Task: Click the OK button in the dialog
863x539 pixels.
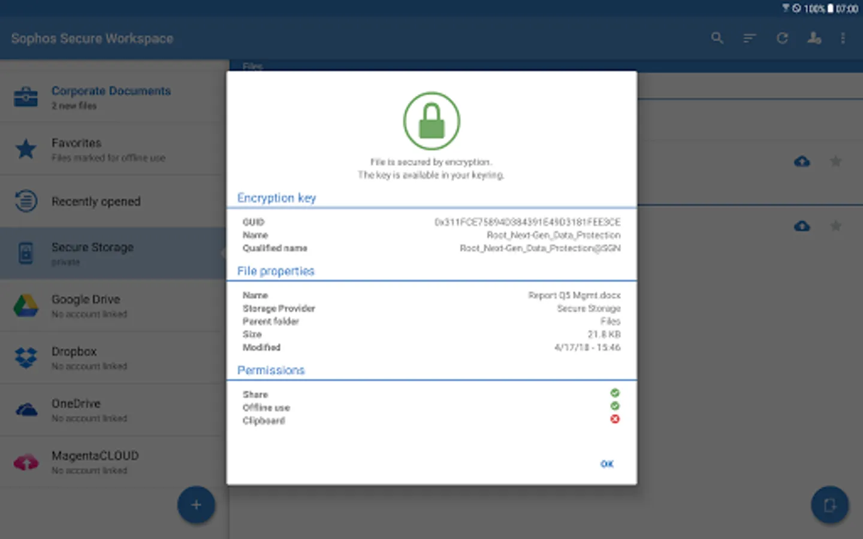Action: pos(606,464)
